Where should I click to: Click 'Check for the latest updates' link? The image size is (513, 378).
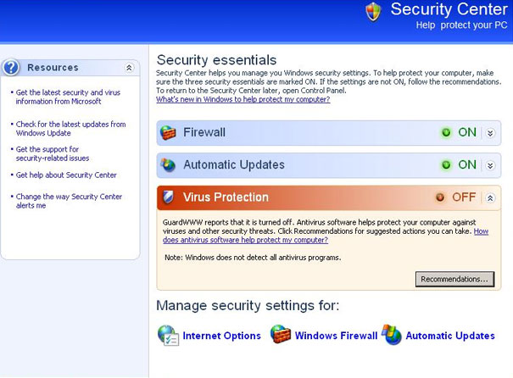tap(70, 129)
